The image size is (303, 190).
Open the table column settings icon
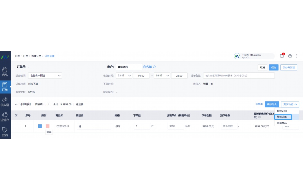point(16,115)
